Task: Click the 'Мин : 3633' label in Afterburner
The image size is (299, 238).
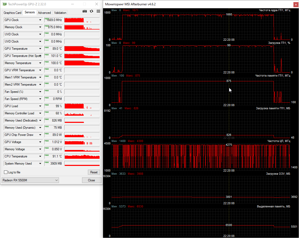Action: pos(119,174)
